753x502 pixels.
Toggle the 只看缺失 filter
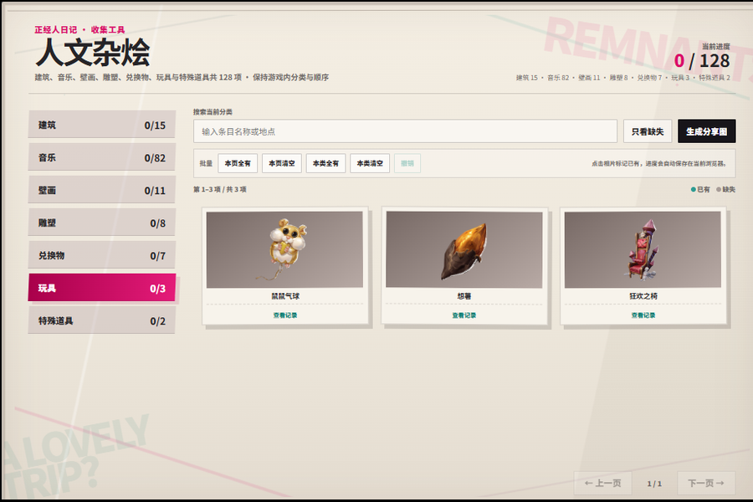point(648,131)
